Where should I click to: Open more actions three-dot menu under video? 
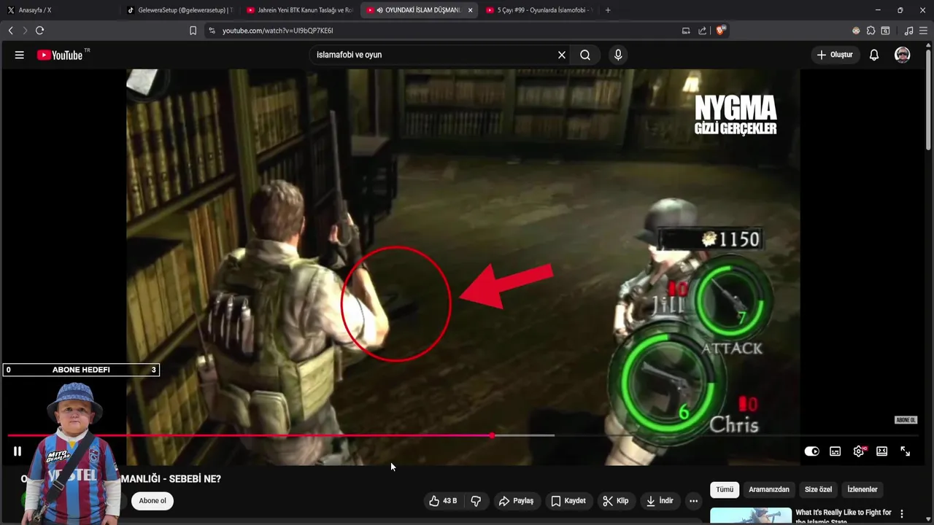point(693,501)
